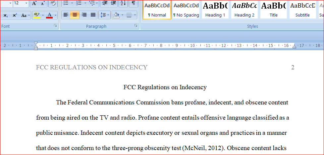Open the multilevel list menu
This screenshot has width=324, height=155.
coord(93,3)
